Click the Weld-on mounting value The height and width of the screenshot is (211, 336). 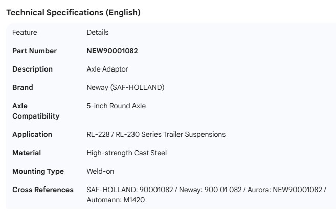click(x=100, y=171)
